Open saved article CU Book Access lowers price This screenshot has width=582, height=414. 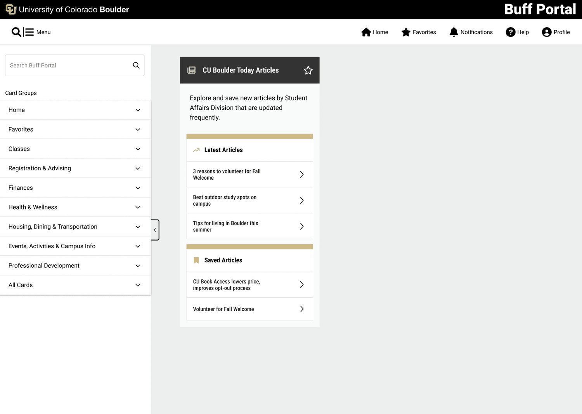(x=249, y=285)
